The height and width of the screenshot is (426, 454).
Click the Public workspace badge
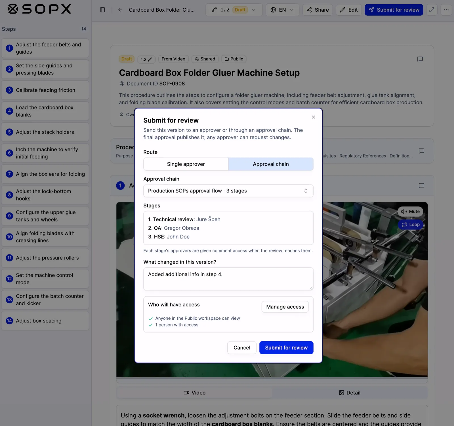click(234, 59)
